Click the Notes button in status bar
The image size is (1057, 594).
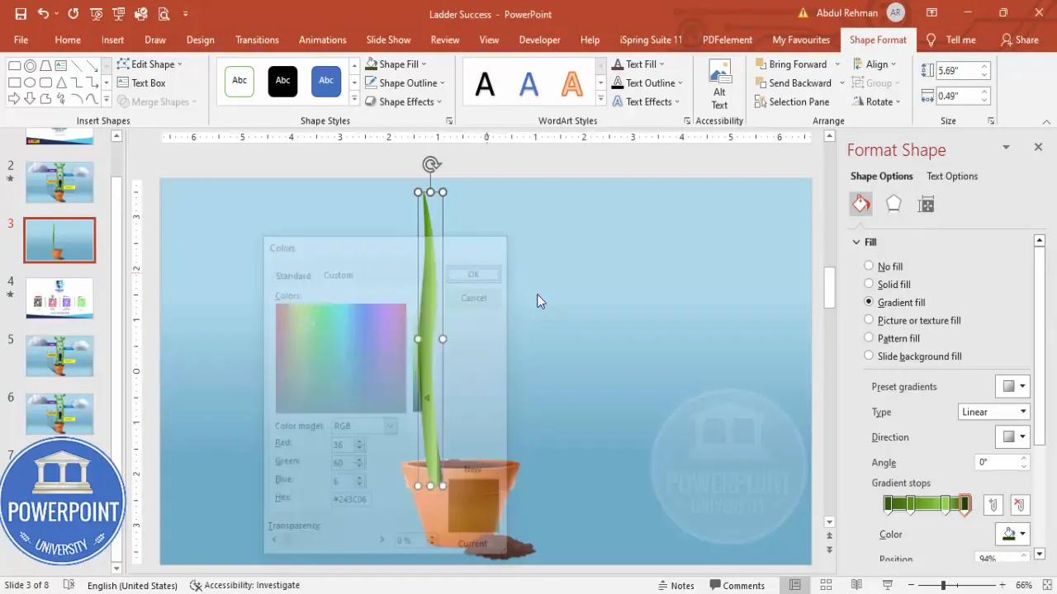point(675,585)
